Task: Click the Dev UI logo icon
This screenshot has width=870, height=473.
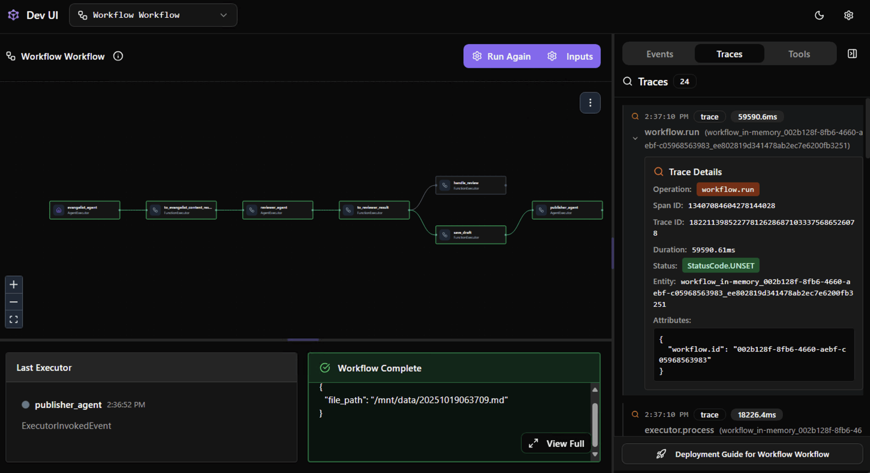Action: tap(13, 15)
